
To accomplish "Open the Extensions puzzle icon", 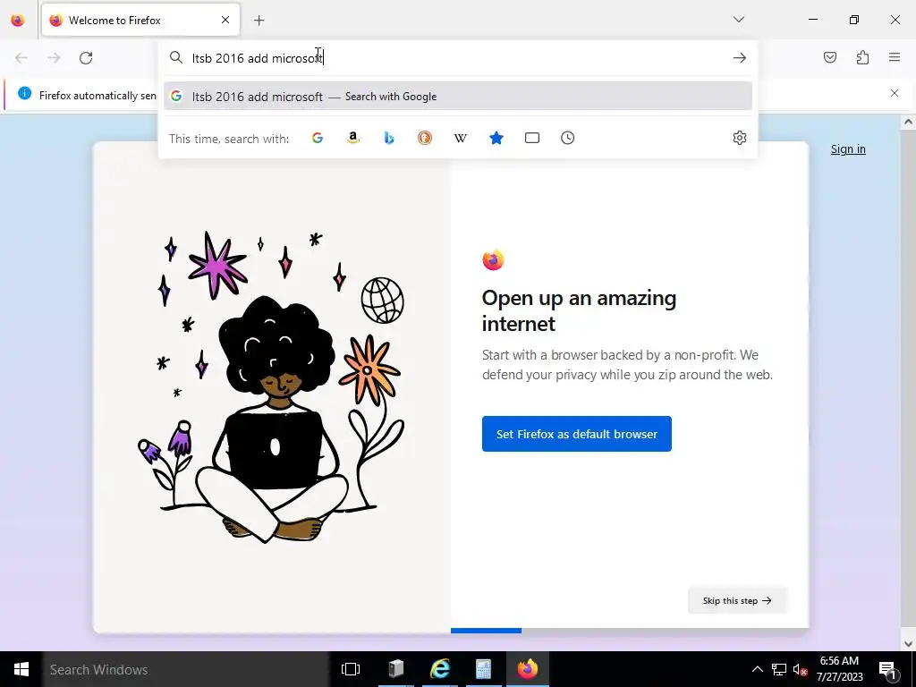I will 862,57.
